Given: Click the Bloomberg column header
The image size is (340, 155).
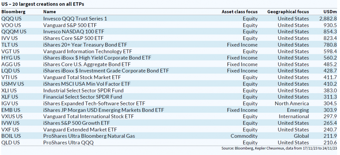Looking at the screenshot, I should (13, 12).
